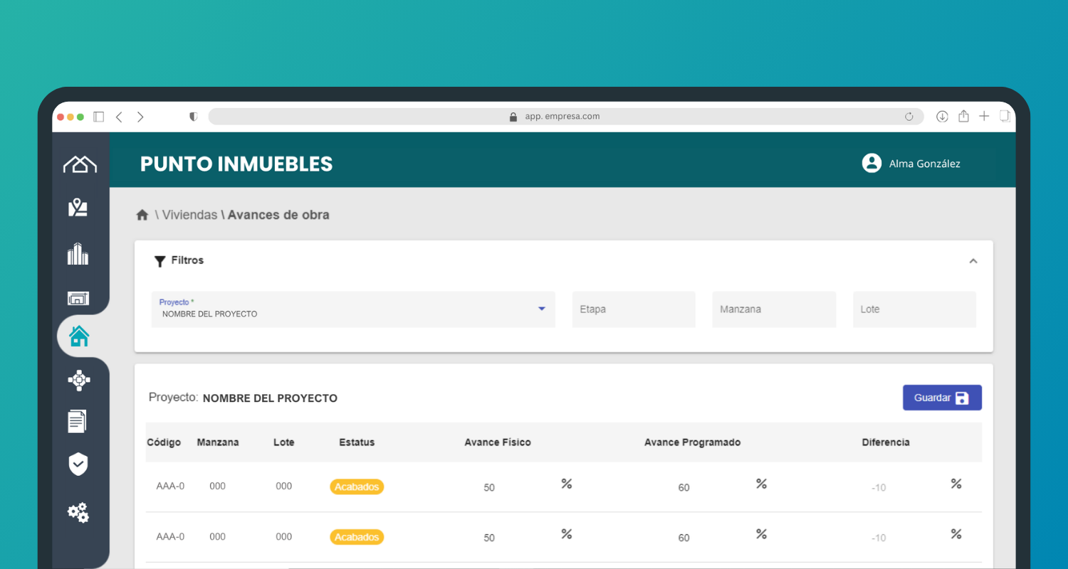Reload the page in the address bar
Image resolution: width=1068 pixels, height=569 pixels.
909,117
